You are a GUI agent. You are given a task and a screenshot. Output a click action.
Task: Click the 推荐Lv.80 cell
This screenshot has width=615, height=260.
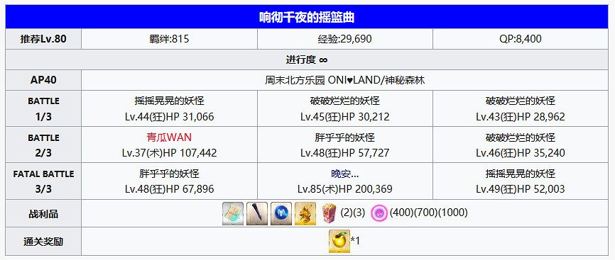click(x=43, y=39)
